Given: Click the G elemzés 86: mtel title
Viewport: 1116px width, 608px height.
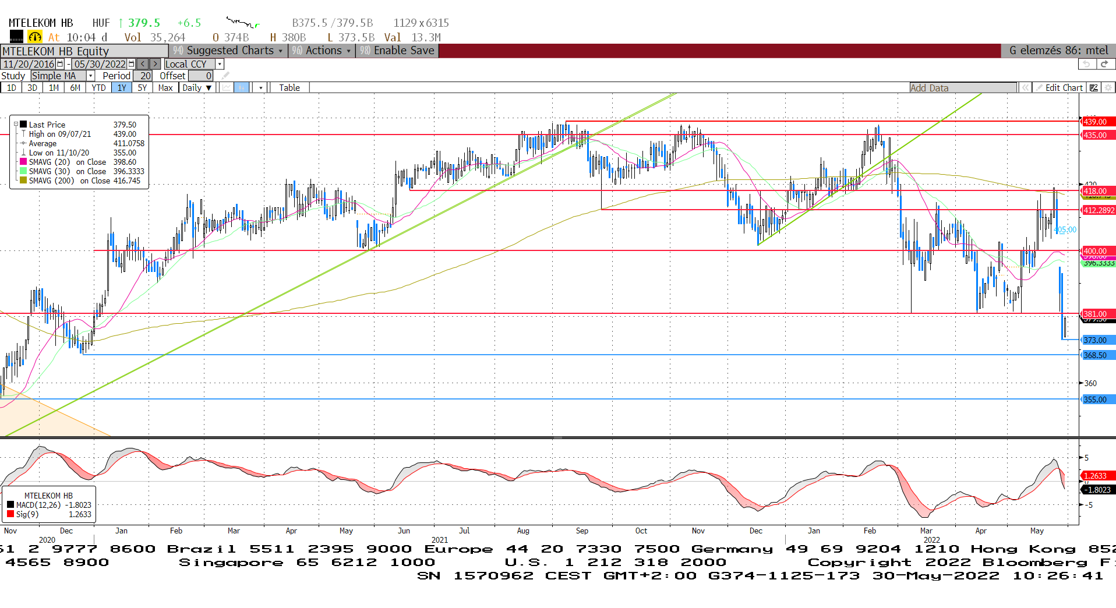Looking at the screenshot, I should (x=1058, y=51).
